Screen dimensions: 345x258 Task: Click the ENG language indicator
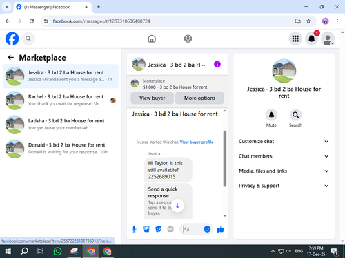coord(299,251)
